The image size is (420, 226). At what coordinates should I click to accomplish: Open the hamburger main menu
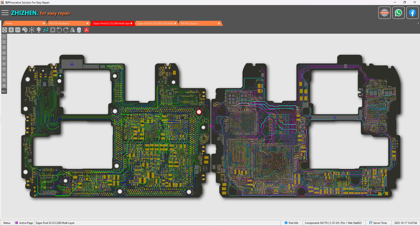tap(5, 13)
